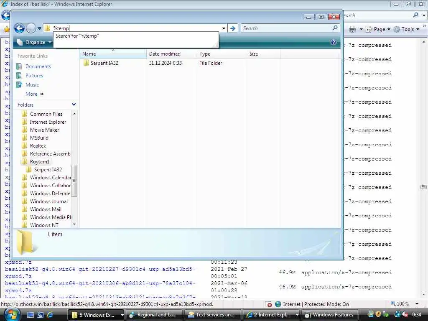Click the address bar containing %temp
This screenshot has width=428, height=321.
pyautogui.click(x=135, y=28)
